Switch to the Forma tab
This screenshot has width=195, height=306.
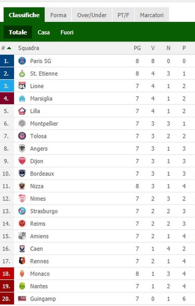[x=58, y=15]
